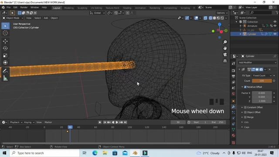The width and height of the screenshot is (279, 157).
Task: Switch perspective/orthographic grid icon
Action: [x=225, y=61]
